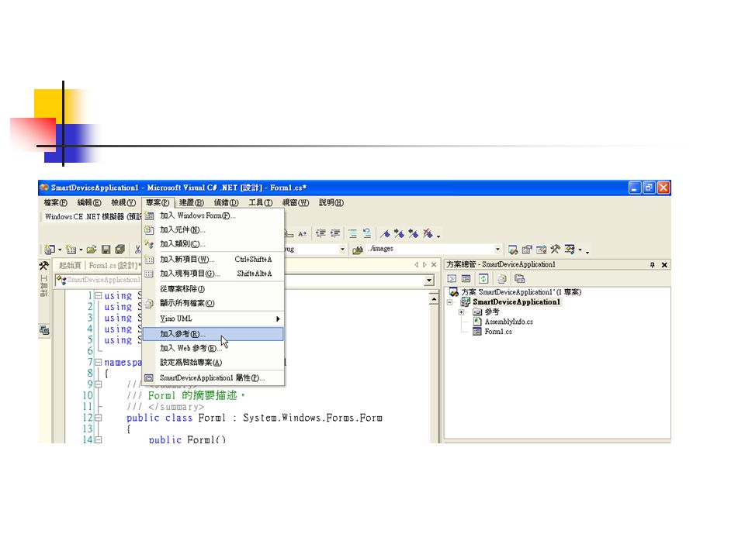Click the Add New Item toolbar icon
This screenshot has height=558, width=745.
(x=71, y=249)
